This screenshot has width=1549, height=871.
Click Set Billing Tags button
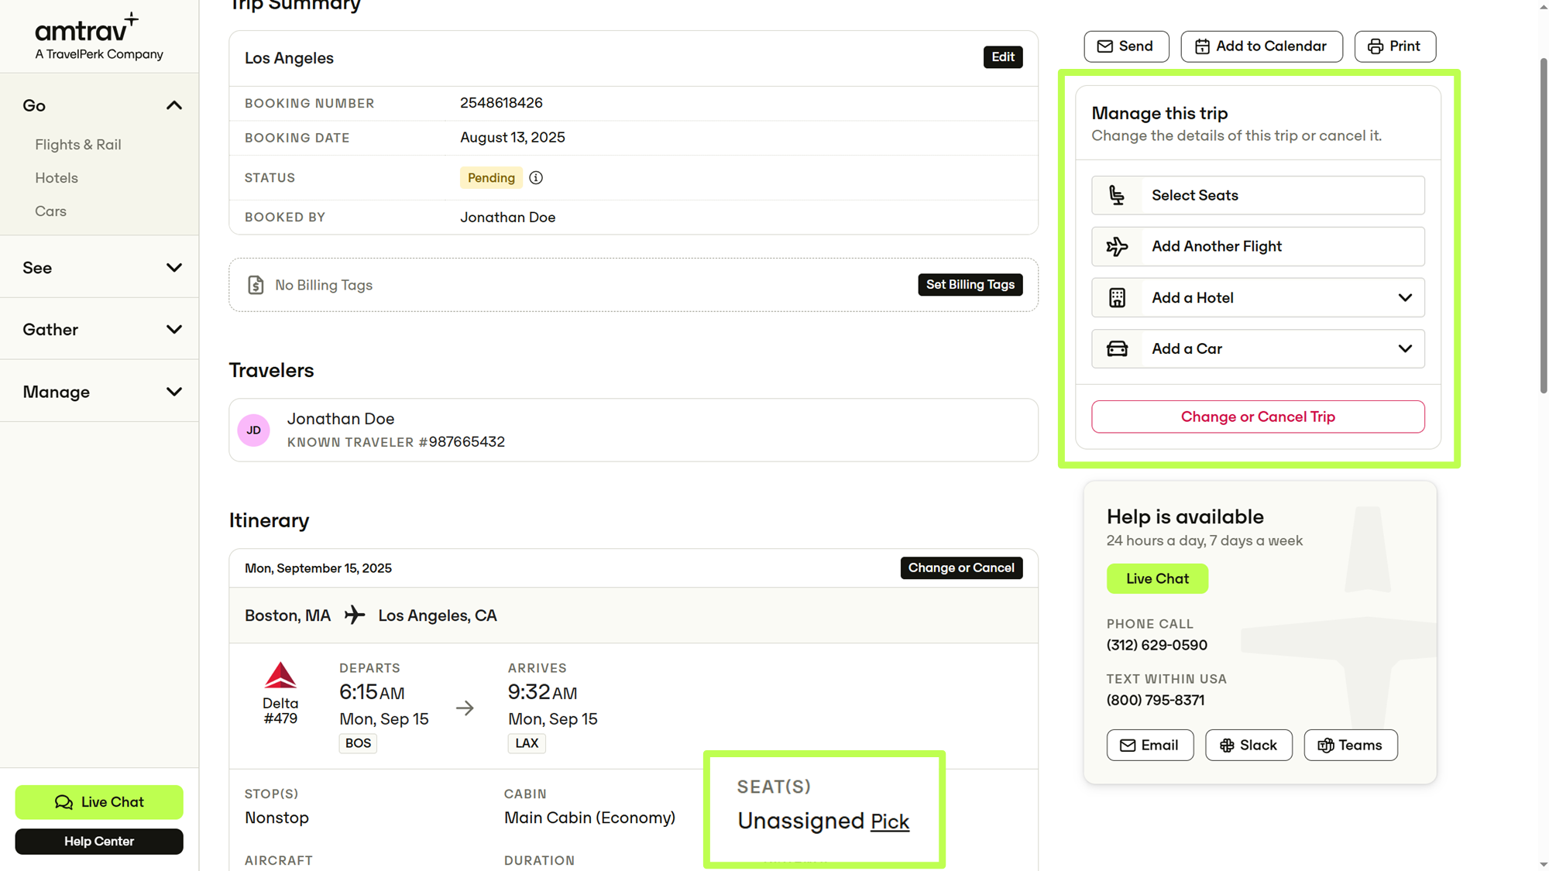tap(970, 285)
